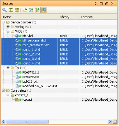
Task: Click the Name column header
Action: point(29,17)
